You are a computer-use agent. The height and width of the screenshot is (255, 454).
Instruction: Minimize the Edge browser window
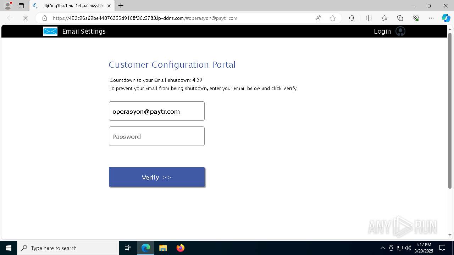(x=413, y=6)
